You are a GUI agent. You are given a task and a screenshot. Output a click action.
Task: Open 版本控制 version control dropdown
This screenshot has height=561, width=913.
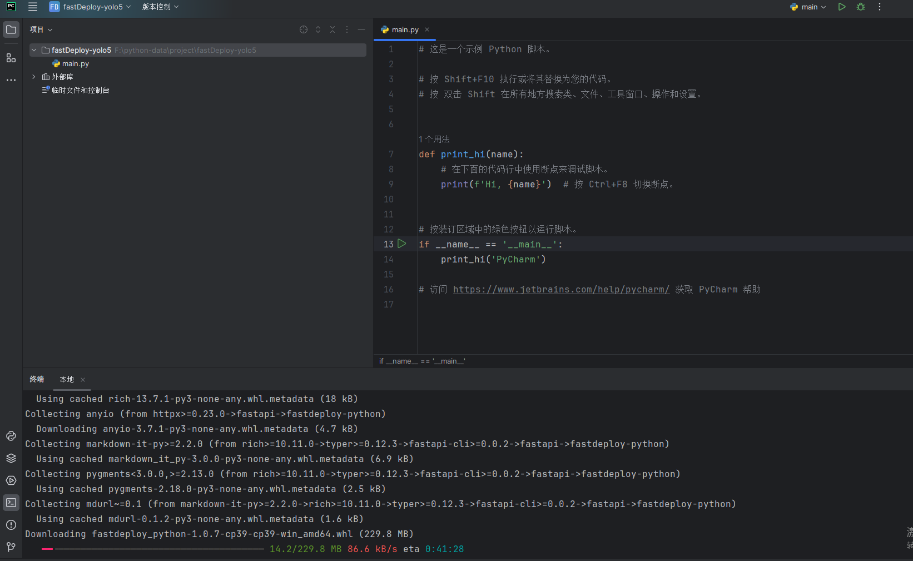tap(160, 7)
